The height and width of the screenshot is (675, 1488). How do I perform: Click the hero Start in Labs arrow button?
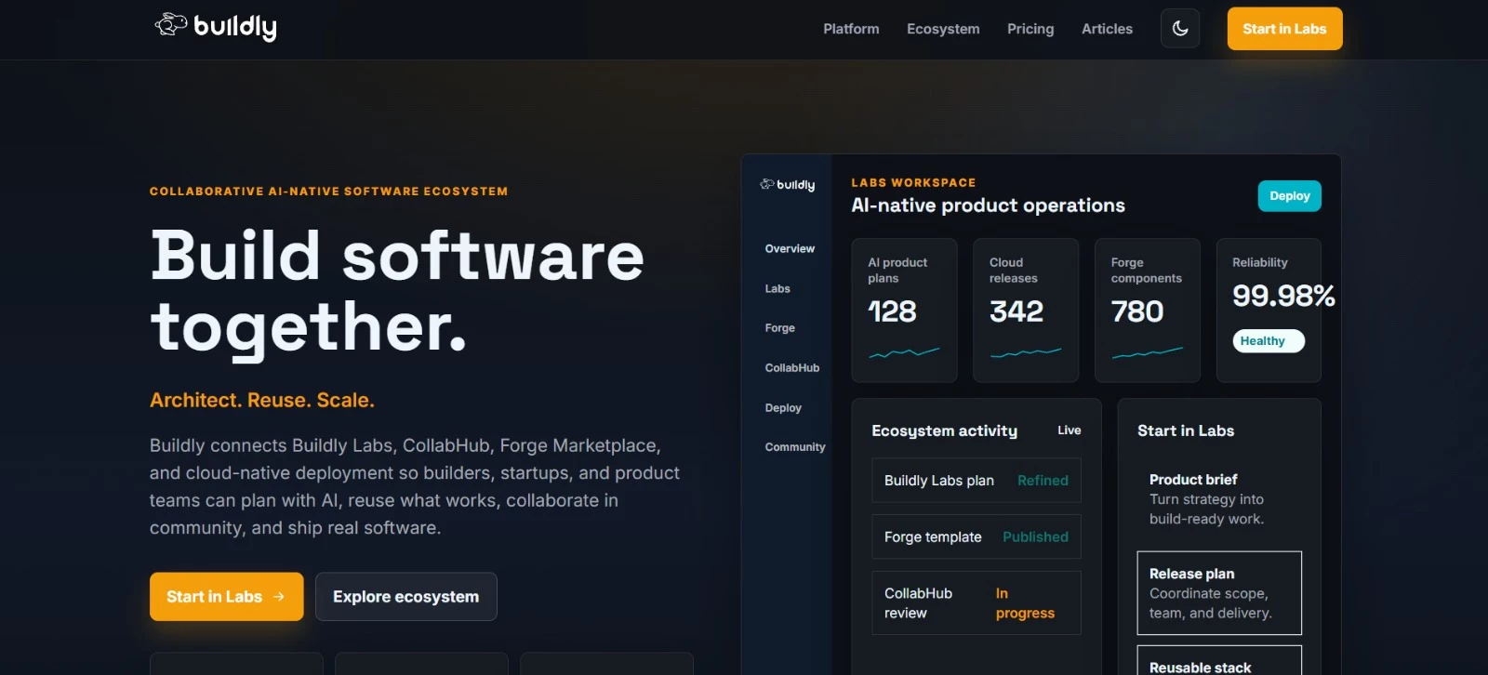point(227,597)
